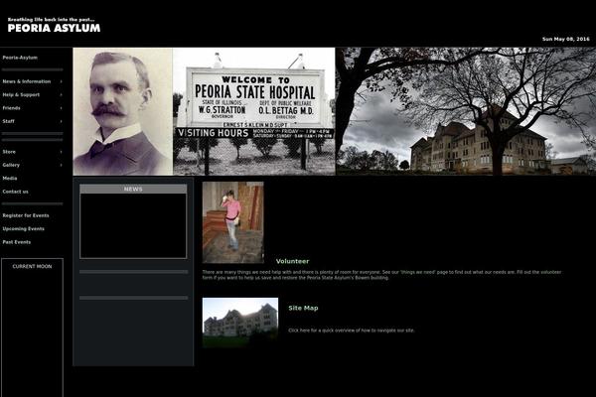Viewport: 596px width, 397px height.
Task: View Upcoming Events
Action: pyautogui.click(x=24, y=229)
